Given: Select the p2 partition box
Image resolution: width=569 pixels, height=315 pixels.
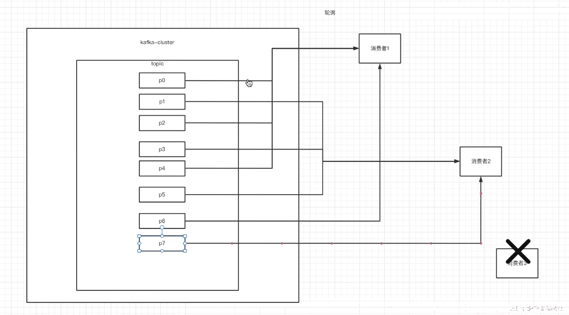Looking at the screenshot, I should (x=162, y=123).
